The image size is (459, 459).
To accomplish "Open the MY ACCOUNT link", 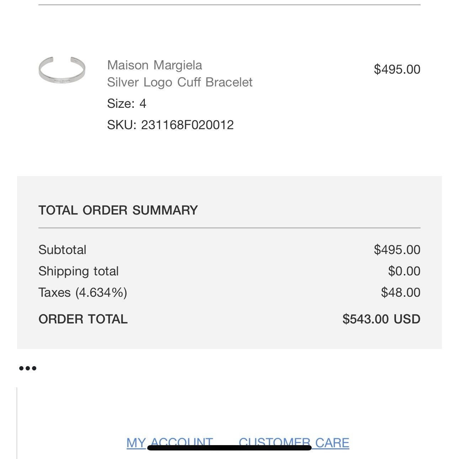I will point(170,443).
